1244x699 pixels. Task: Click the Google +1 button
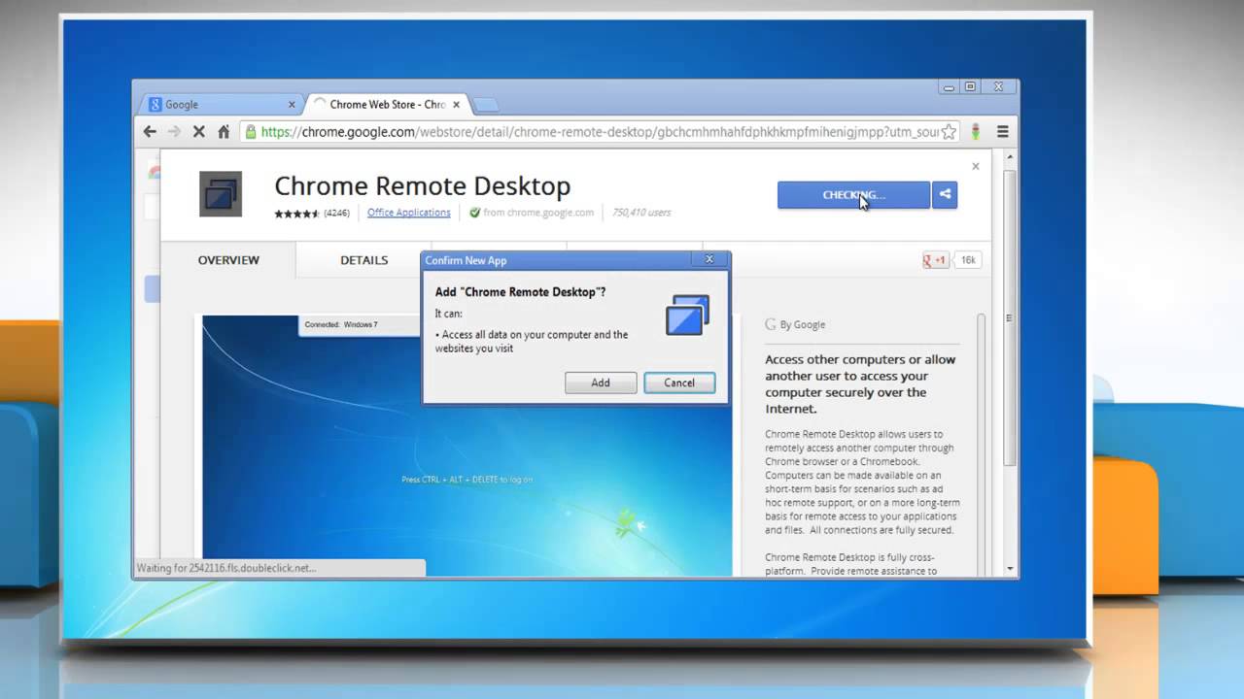tap(934, 259)
